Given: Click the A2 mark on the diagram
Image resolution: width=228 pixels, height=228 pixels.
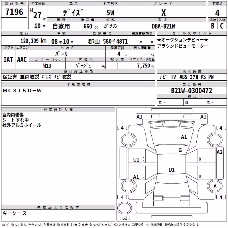Looking at the screenshot, I should 219,152.
